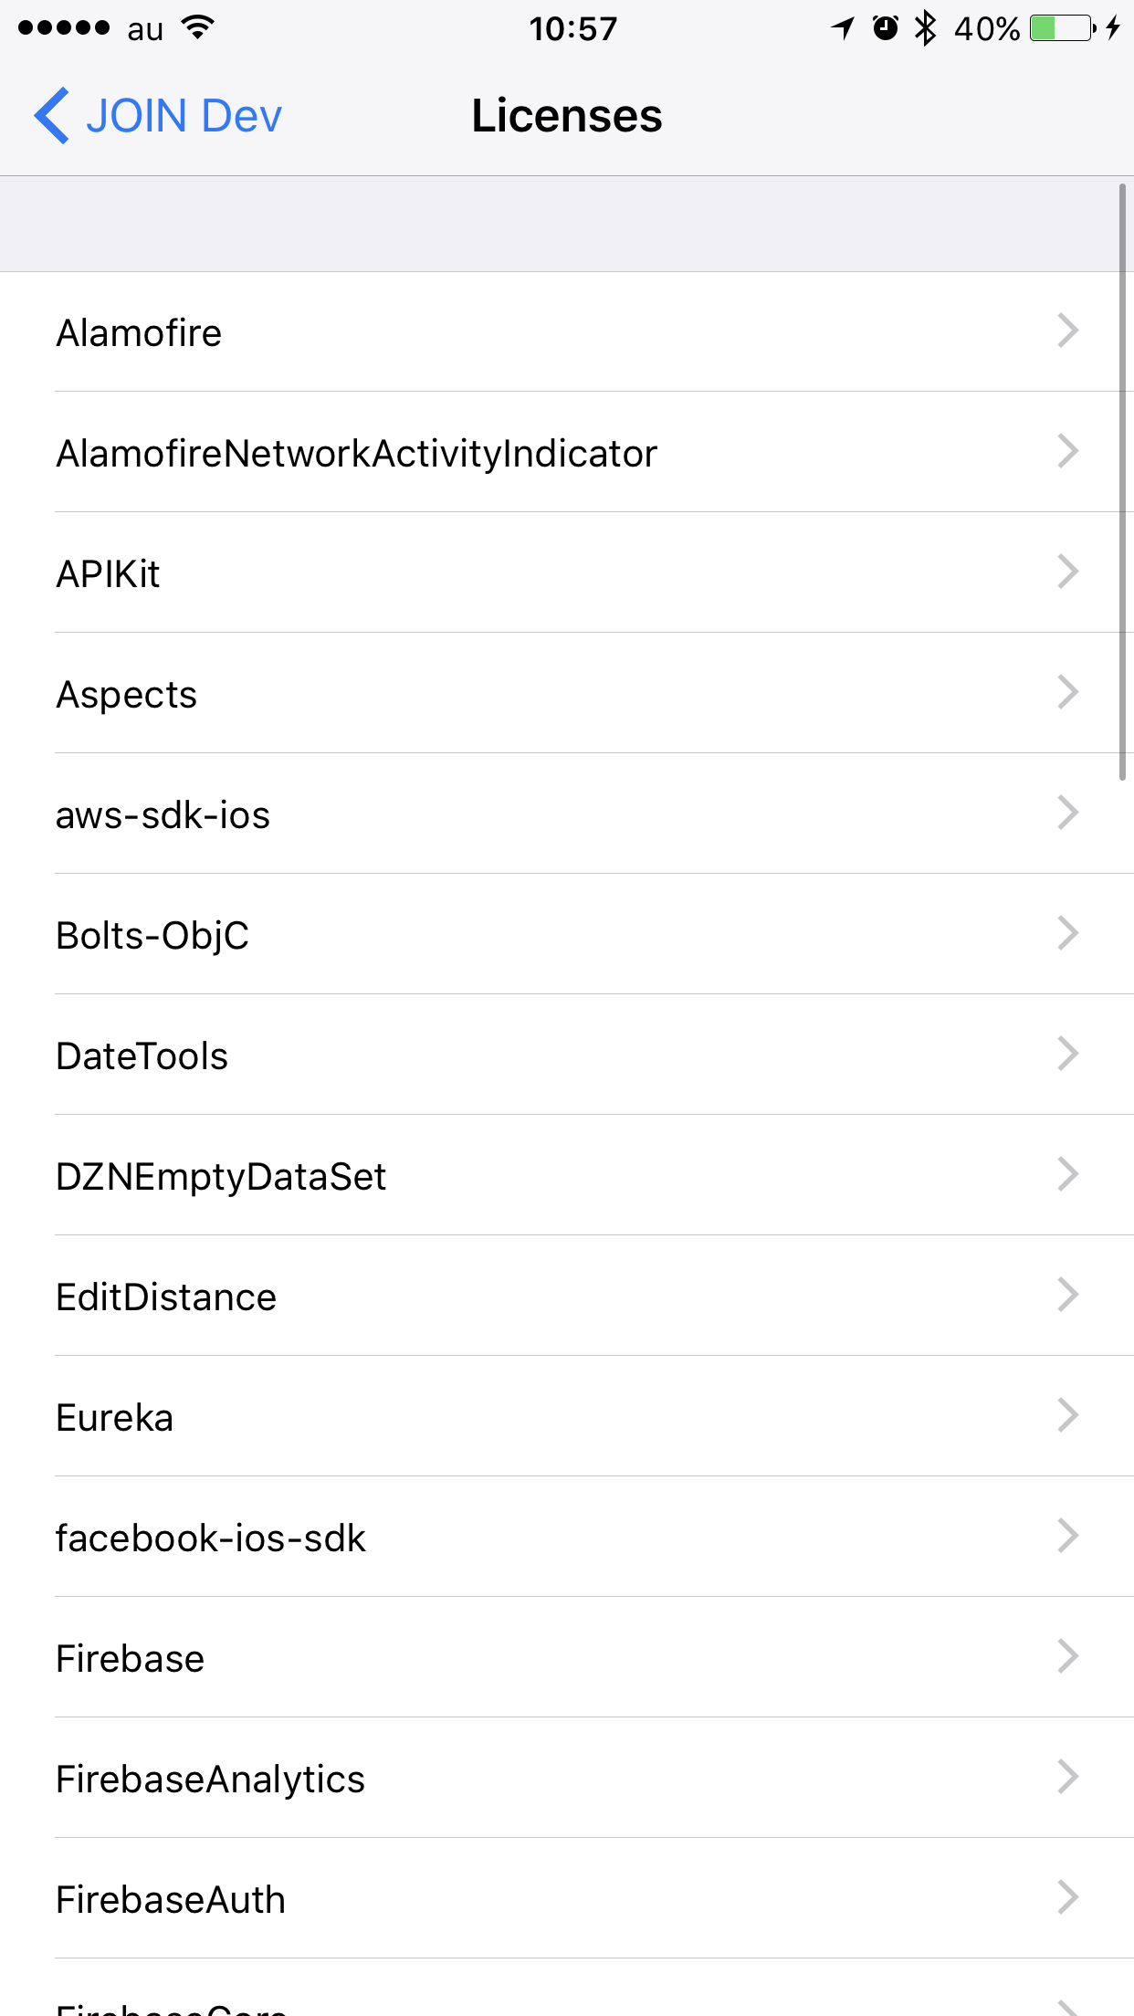This screenshot has width=1134, height=2016.
Task: Tap the cellular signal dots
Action: 64,28
